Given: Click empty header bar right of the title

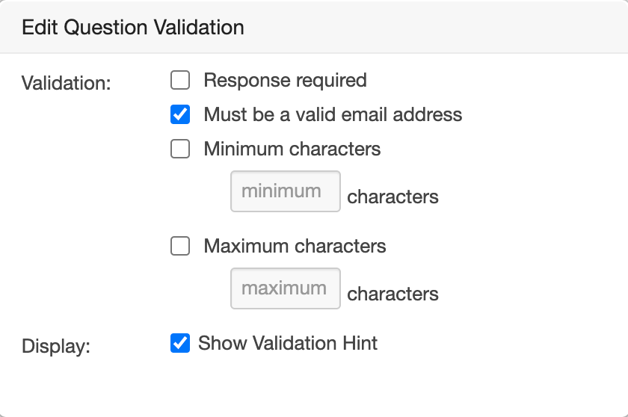Looking at the screenshot, I should 449,28.
